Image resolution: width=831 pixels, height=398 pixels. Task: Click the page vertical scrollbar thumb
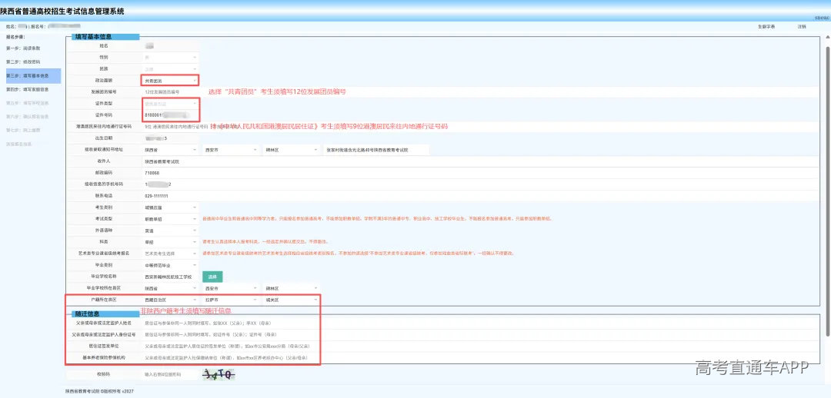pos(827,191)
